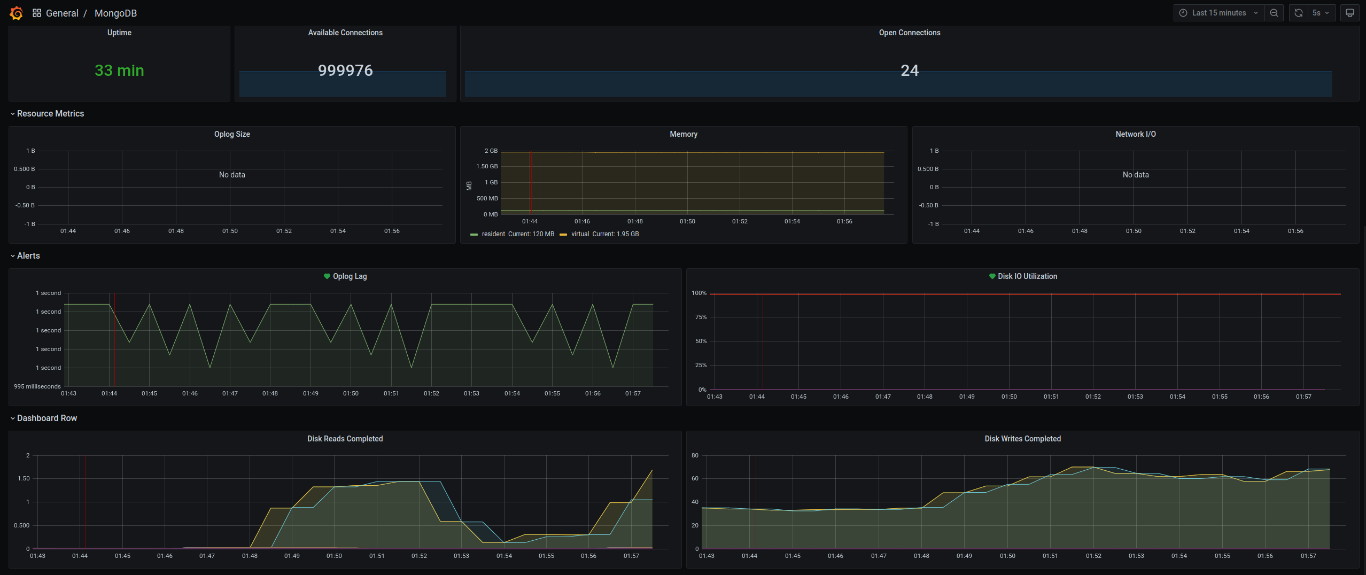Screen dimensions: 1366x575
Task: Click the green heart icon beside Oplog Lag
Action: pyautogui.click(x=327, y=276)
